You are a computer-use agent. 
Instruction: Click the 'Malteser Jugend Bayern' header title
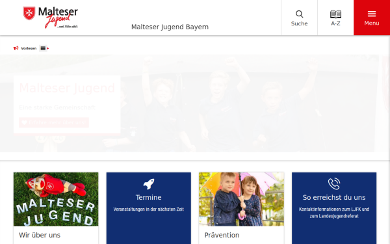click(x=170, y=27)
